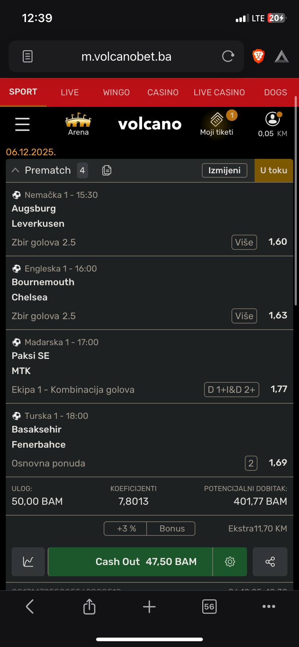The width and height of the screenshot is (299, 647).
Task: Open browser tabs switcher showing 56
Action: click(x=209, y=607)
